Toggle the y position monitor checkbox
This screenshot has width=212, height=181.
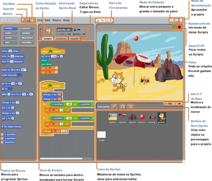tap(2, 138)
